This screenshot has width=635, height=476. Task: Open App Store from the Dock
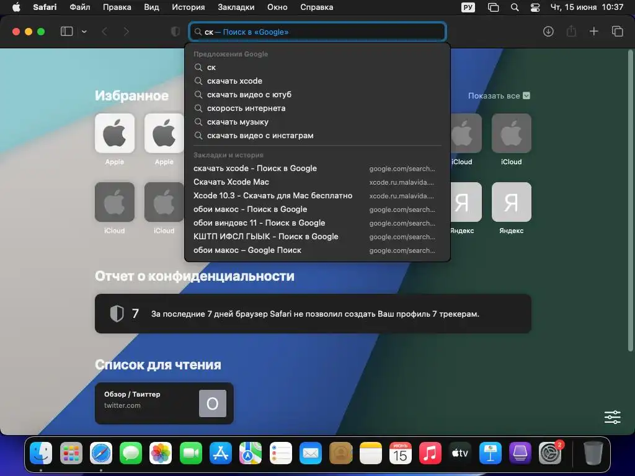point(221,453)
